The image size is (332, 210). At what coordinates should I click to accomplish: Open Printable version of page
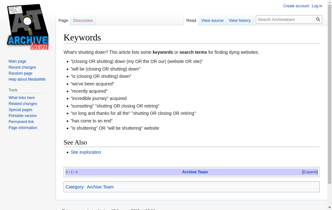pyautogui.click(x=22, y=116)
